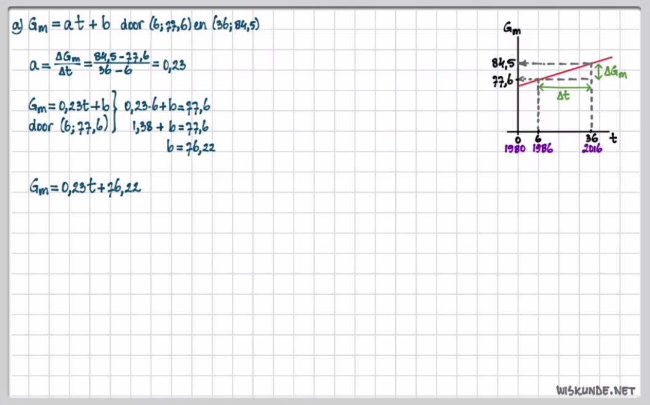
Task: Click the green ΔGm label in the graph
Action: tap(616, 73)
